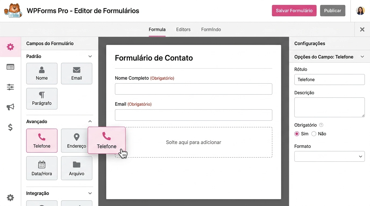Expand the Integração section
The image size is (370, 206).
point(90,193)
